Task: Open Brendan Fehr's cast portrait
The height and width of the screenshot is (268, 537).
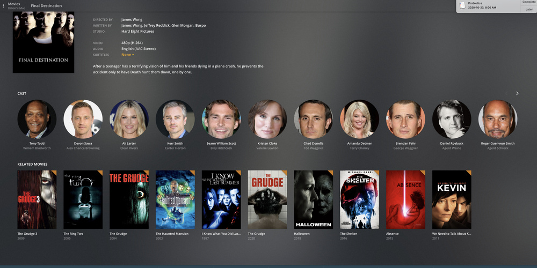Action: click(405, 119)
